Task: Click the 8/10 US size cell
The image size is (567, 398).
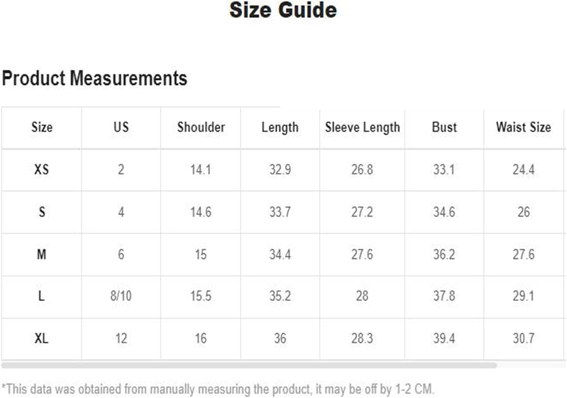Action: (x=121, y=296)
